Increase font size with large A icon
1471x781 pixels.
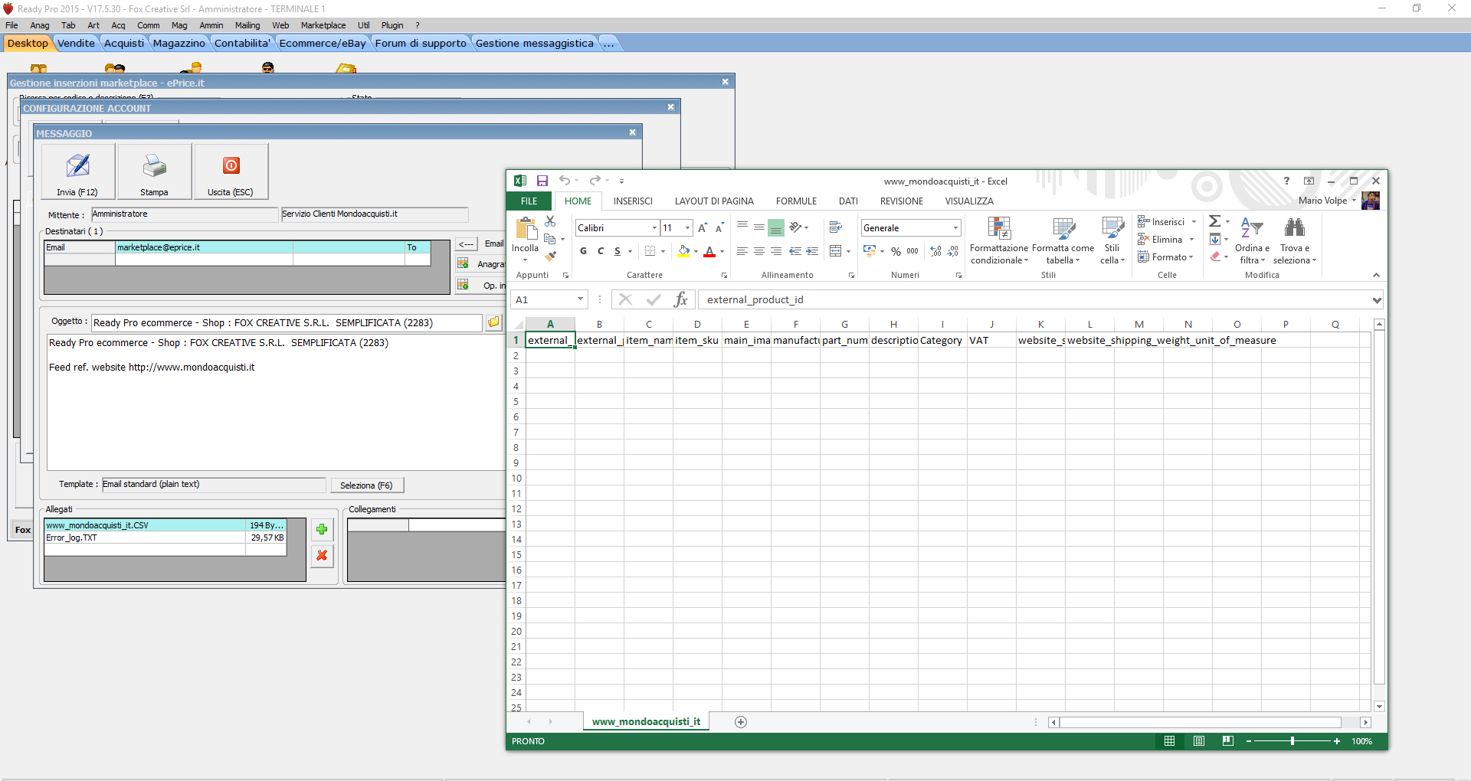703,228
